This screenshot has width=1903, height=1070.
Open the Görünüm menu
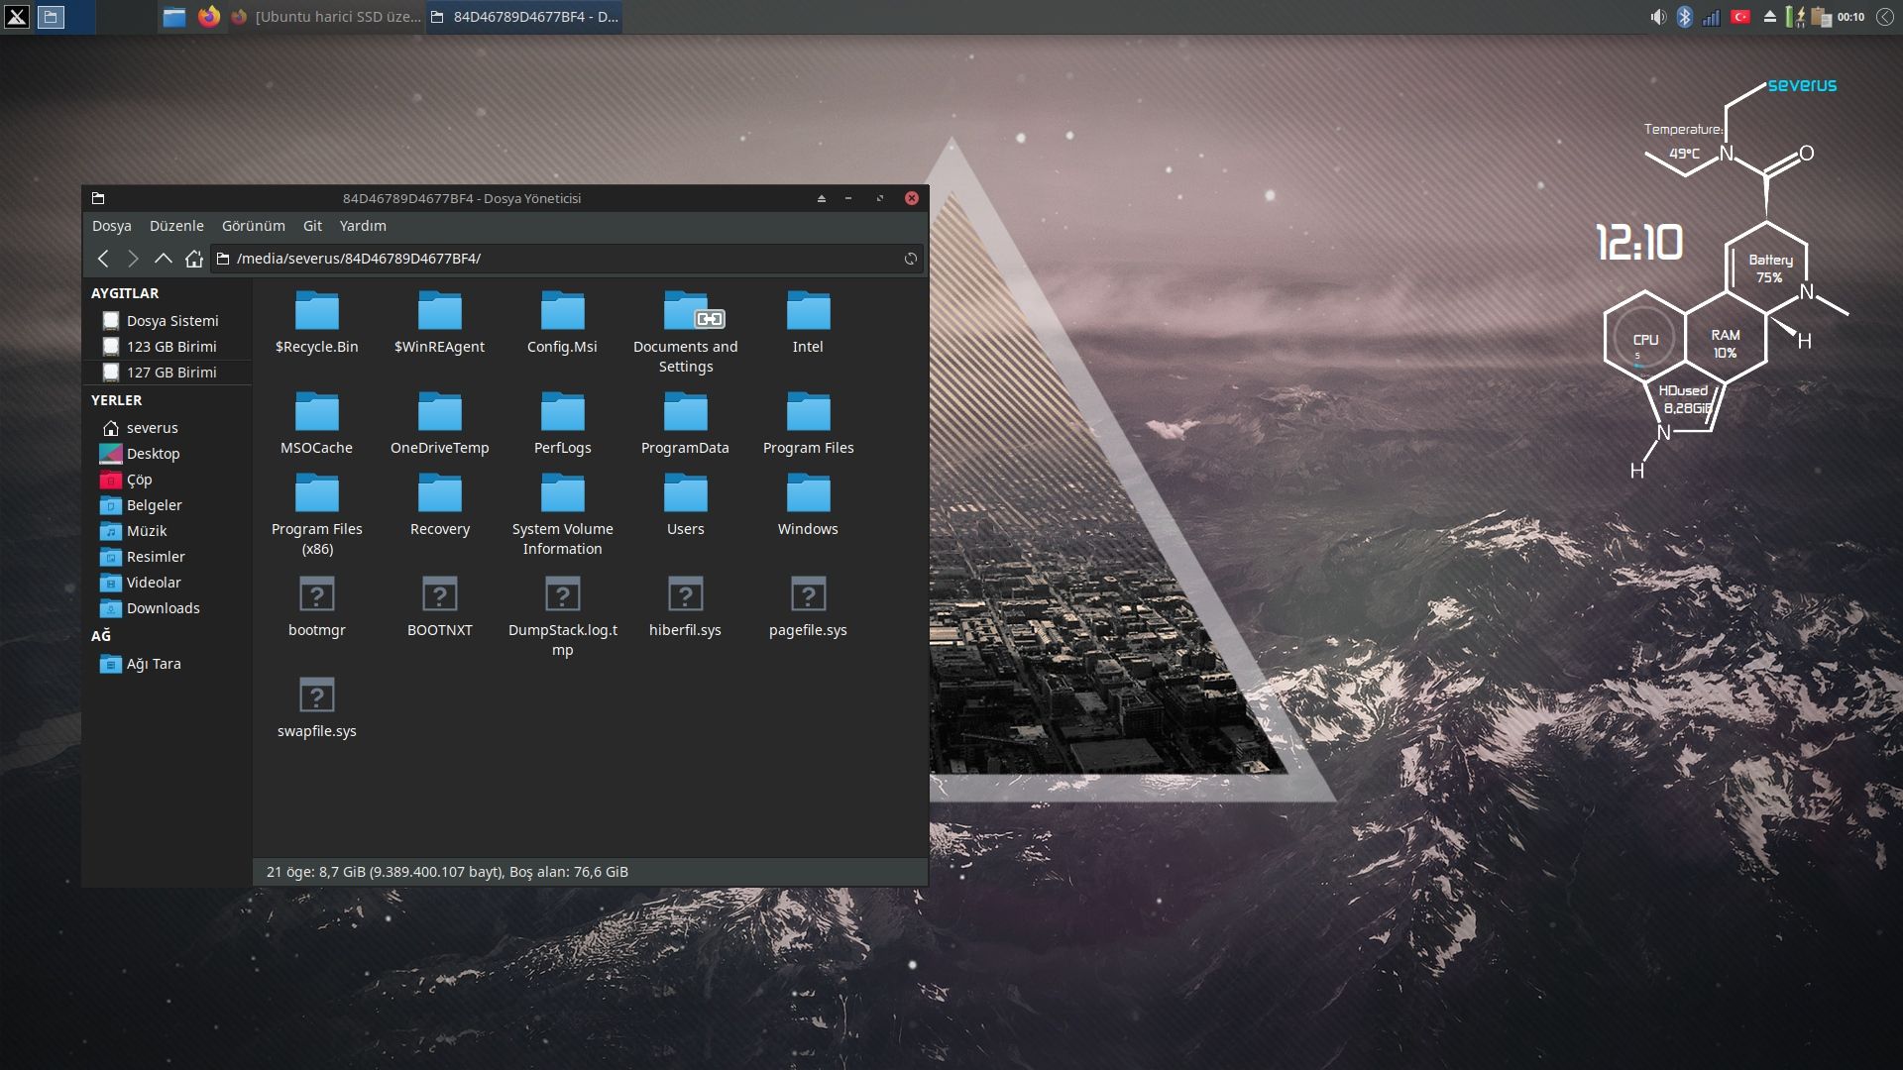point(253,226)
